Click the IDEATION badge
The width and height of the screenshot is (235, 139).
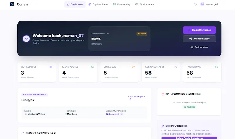point(142,34)
